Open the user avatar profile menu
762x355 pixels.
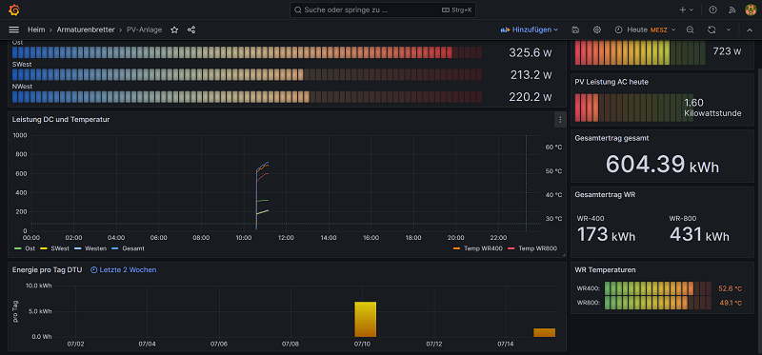point(751,10)
